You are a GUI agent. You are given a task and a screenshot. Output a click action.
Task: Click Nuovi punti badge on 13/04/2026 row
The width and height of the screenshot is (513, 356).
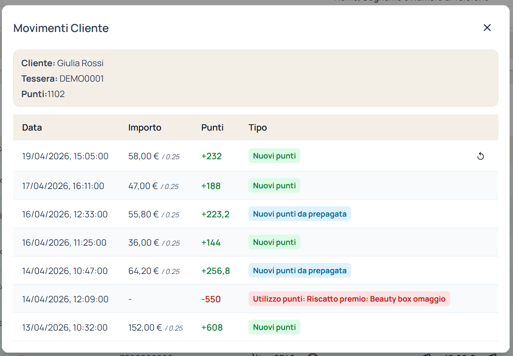(274, 327)
